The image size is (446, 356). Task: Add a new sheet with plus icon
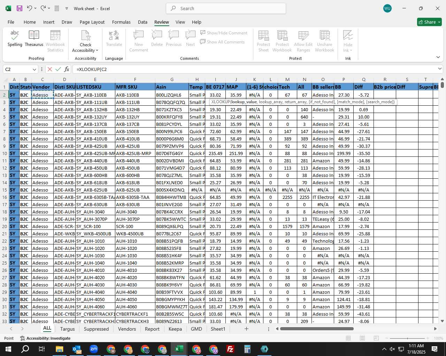coord(246,329)
